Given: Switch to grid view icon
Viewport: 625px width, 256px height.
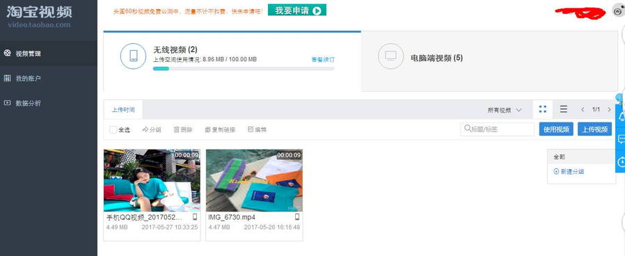Looking at the screenshot, I should (542, 109).
